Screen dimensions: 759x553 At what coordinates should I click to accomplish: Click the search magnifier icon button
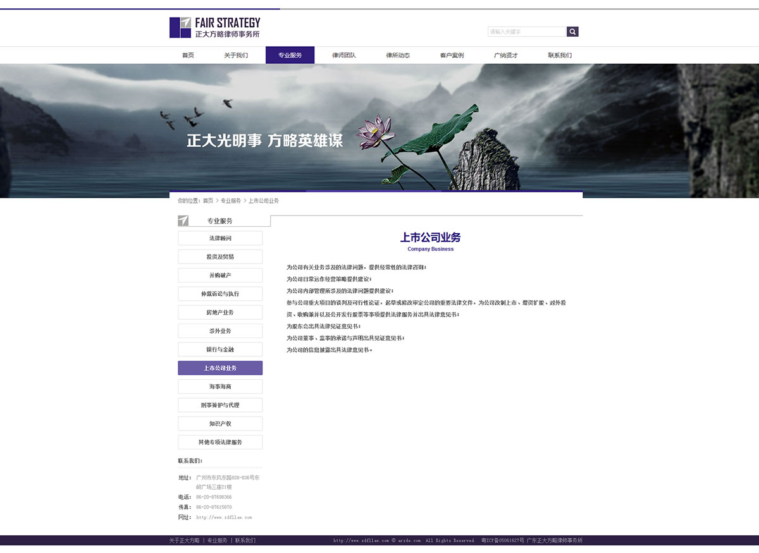coord(572,32)
